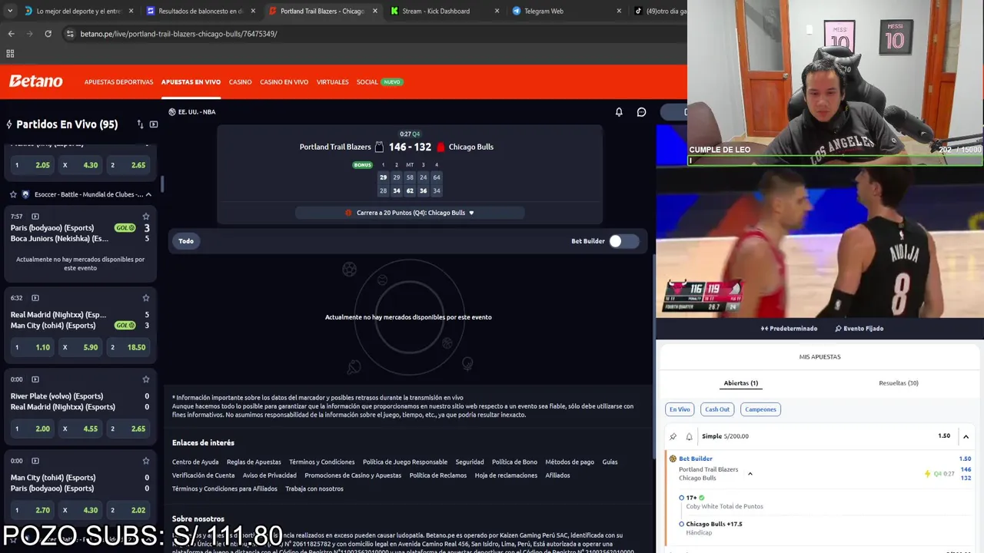
Task: Open stream icon for Real Madrid vs Man City
Action: coord(35,298)
